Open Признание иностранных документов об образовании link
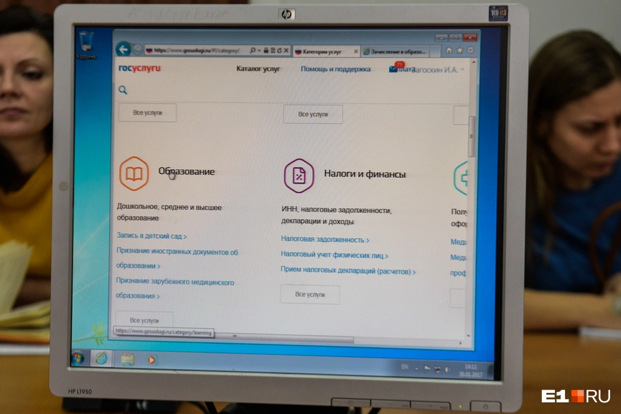This screenshot has width=621, height=414. pos(177,258)
